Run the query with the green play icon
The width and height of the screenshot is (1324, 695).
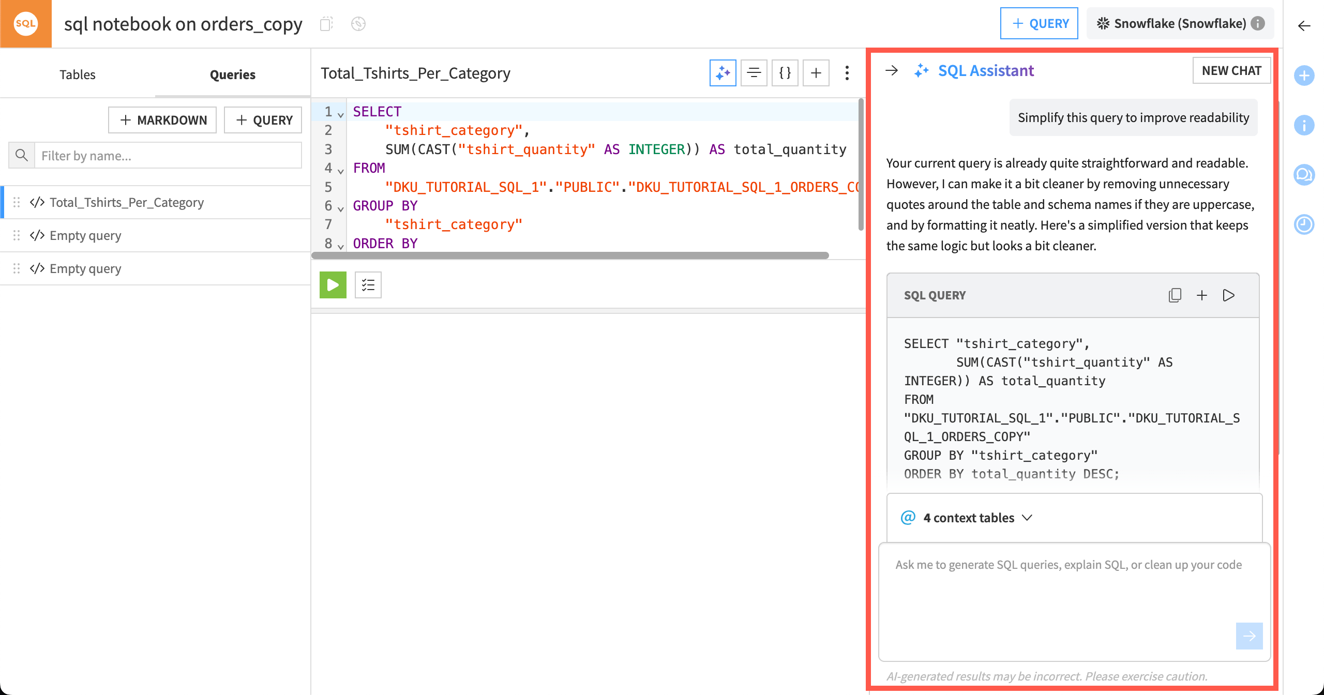click(333, 285)
